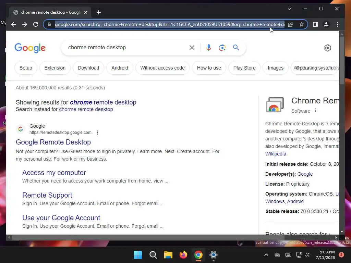Open the Windows operating system link

tap(275, 201)
